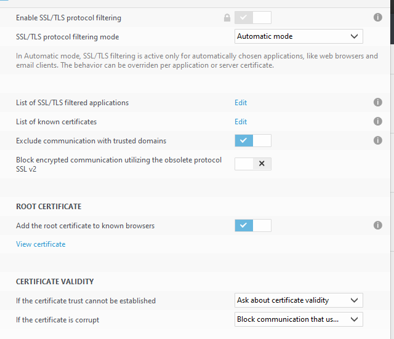
Task: Edit the list of known certificates
Action: coord(241,122)
